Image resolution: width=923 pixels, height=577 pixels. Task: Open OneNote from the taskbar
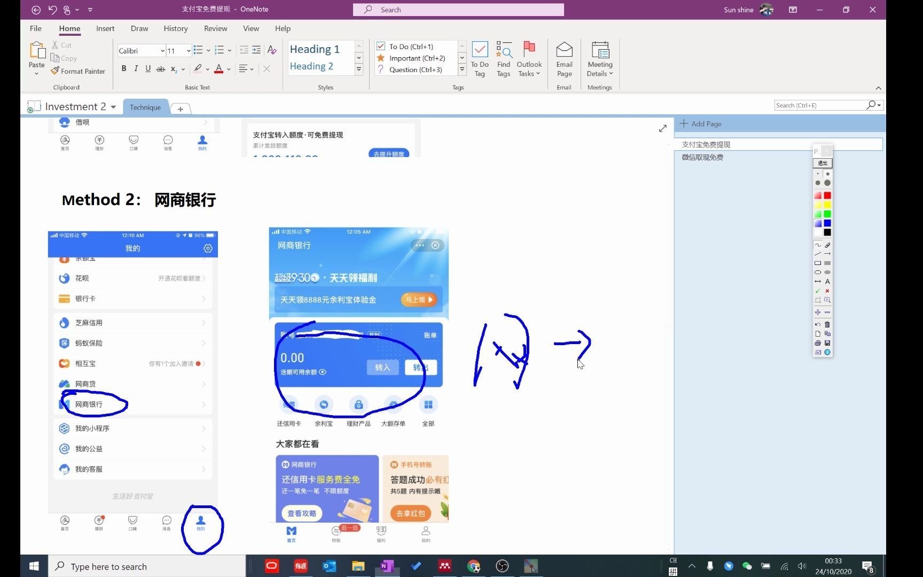[x=387, y=566]
